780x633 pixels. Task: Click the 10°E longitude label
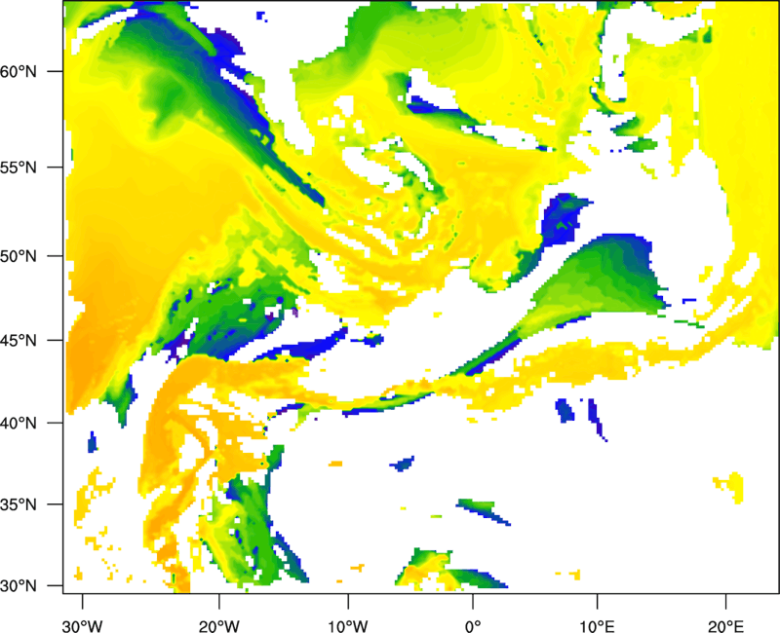tap(597, 626)
